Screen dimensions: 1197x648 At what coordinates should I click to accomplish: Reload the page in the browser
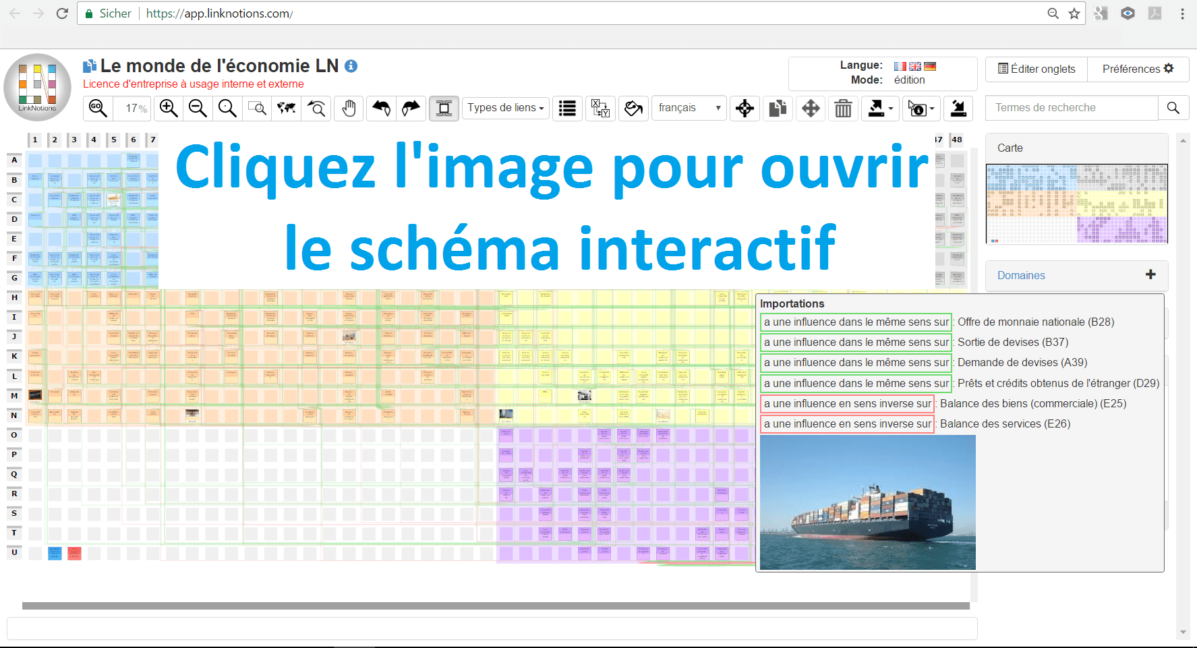click(62, 13)
